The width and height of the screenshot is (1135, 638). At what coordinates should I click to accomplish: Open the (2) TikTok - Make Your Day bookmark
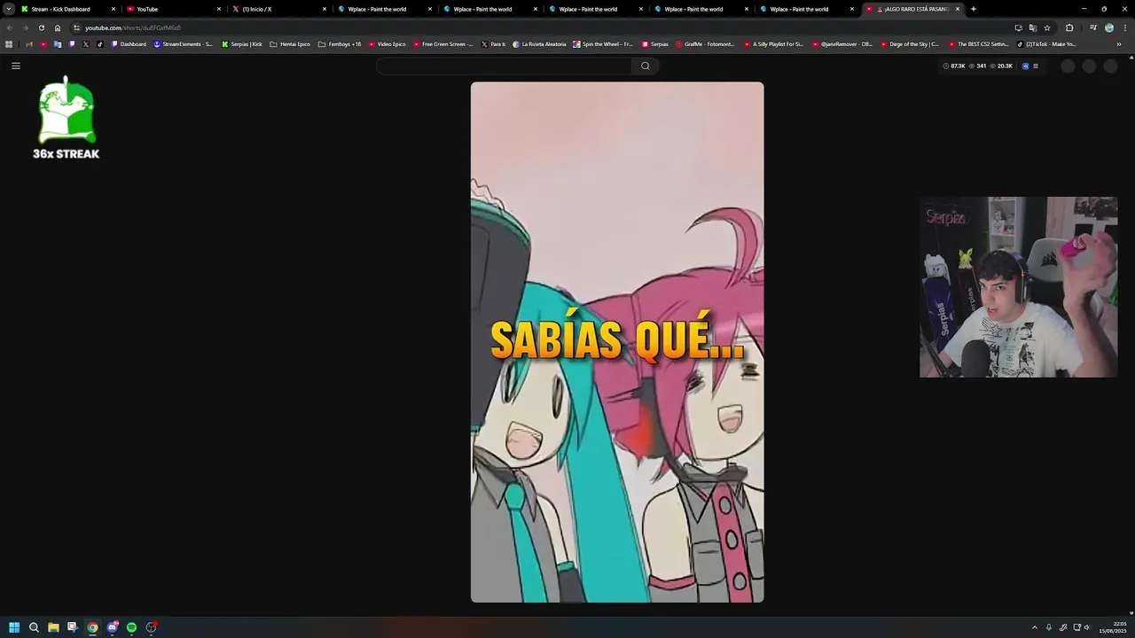(x=1046, y=43)
